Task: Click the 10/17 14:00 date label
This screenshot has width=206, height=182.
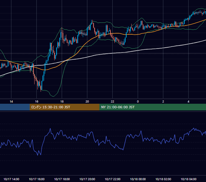Action: 11,179
